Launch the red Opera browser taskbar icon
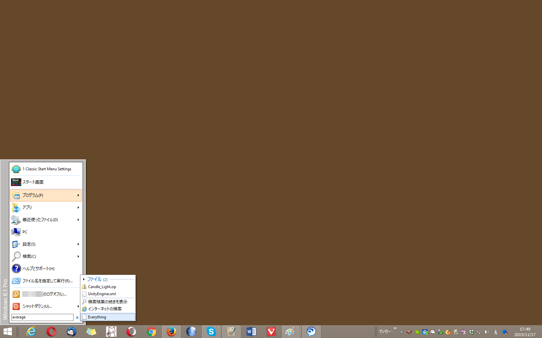The width and height of the screenshot is (542, 338). tap(51, 332)
